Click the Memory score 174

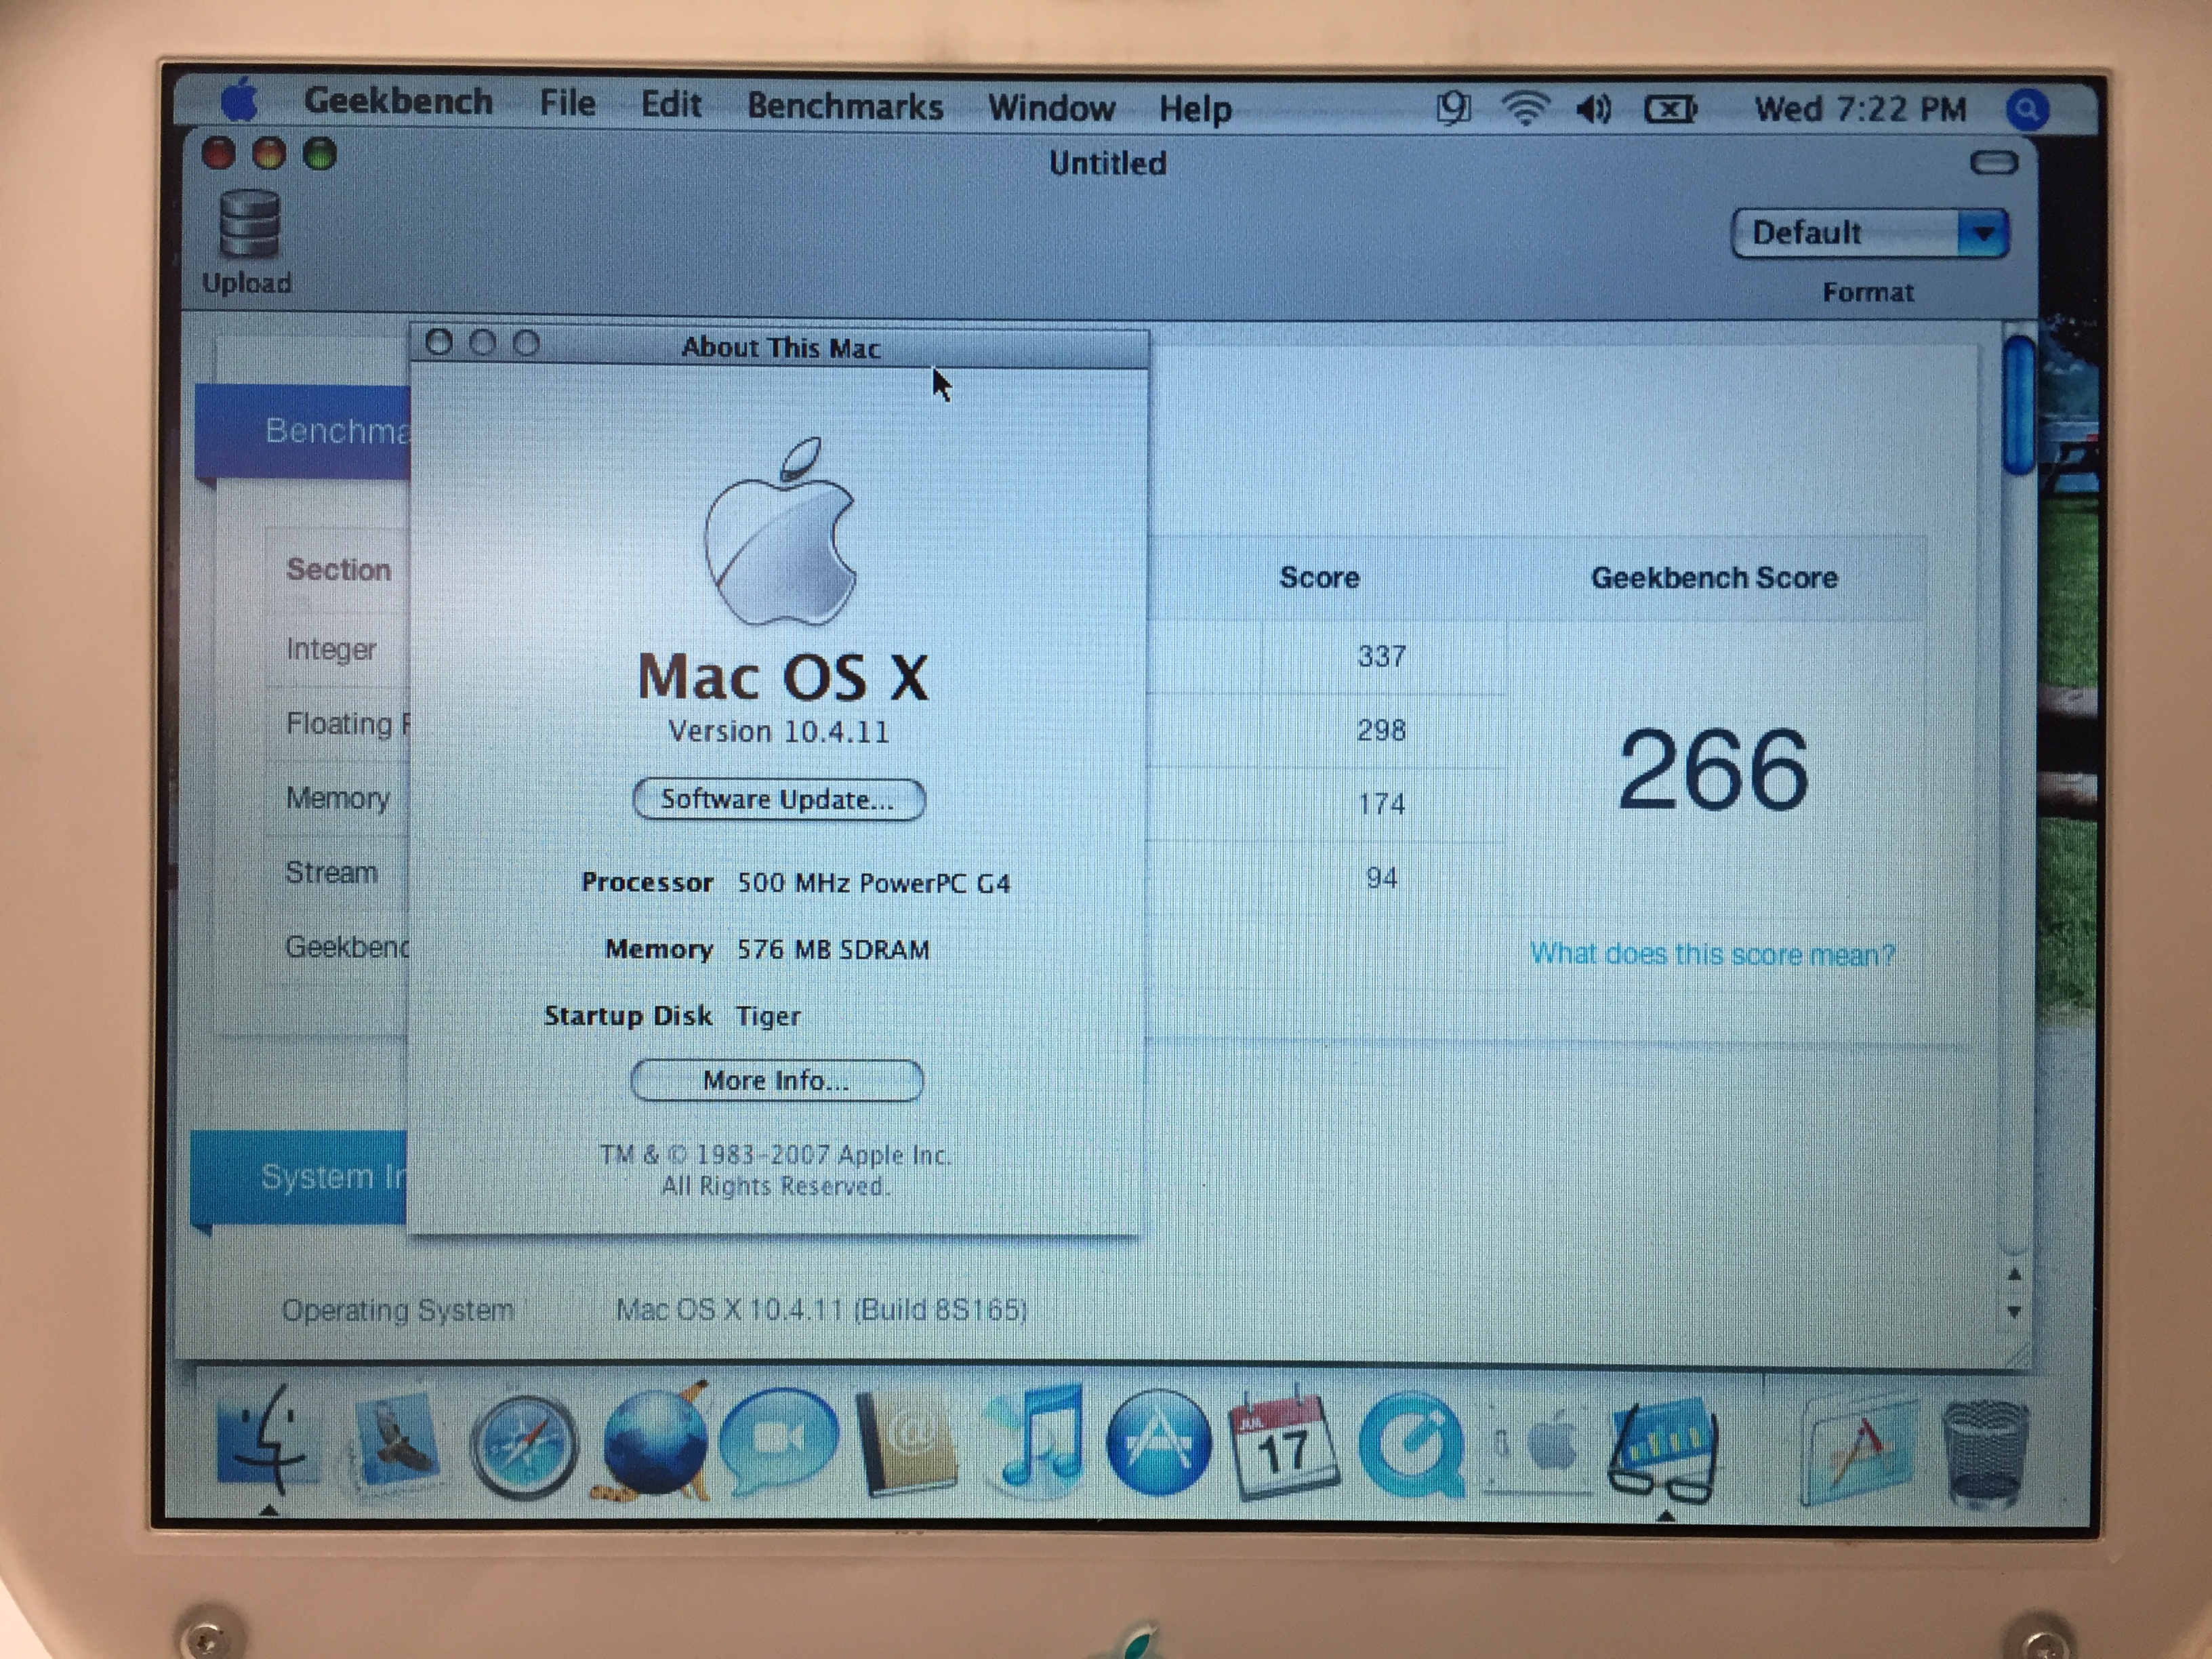(x=1381, y=803)
